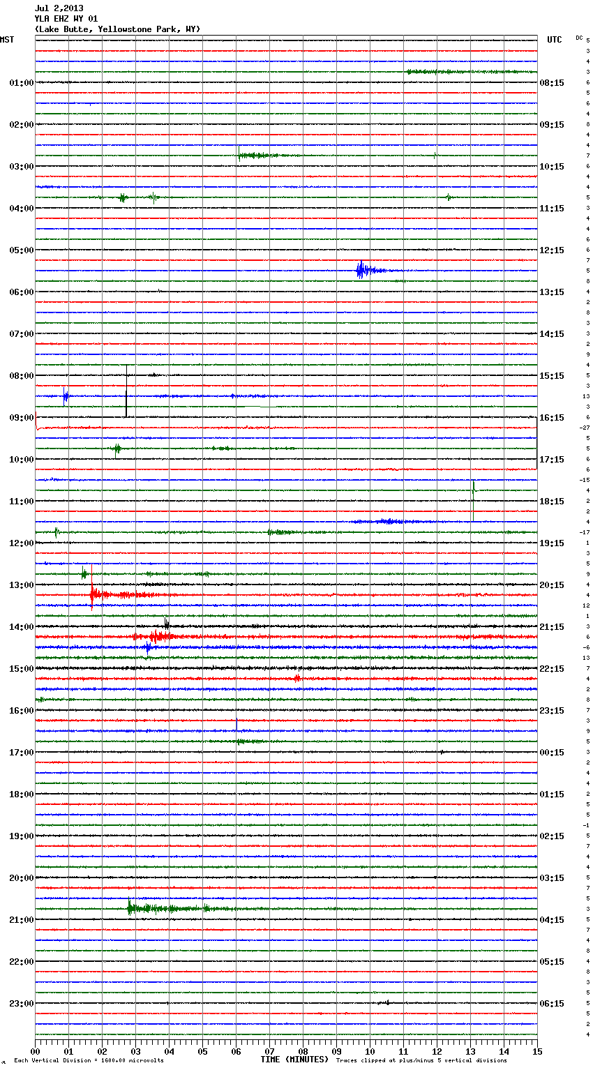Pick the '18:15' UTC time label
Viewport: 593px width, 1070px height.
(x=552, y=502)
